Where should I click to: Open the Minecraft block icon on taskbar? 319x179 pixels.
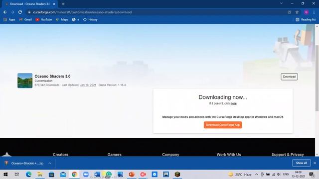coord(177,175)
